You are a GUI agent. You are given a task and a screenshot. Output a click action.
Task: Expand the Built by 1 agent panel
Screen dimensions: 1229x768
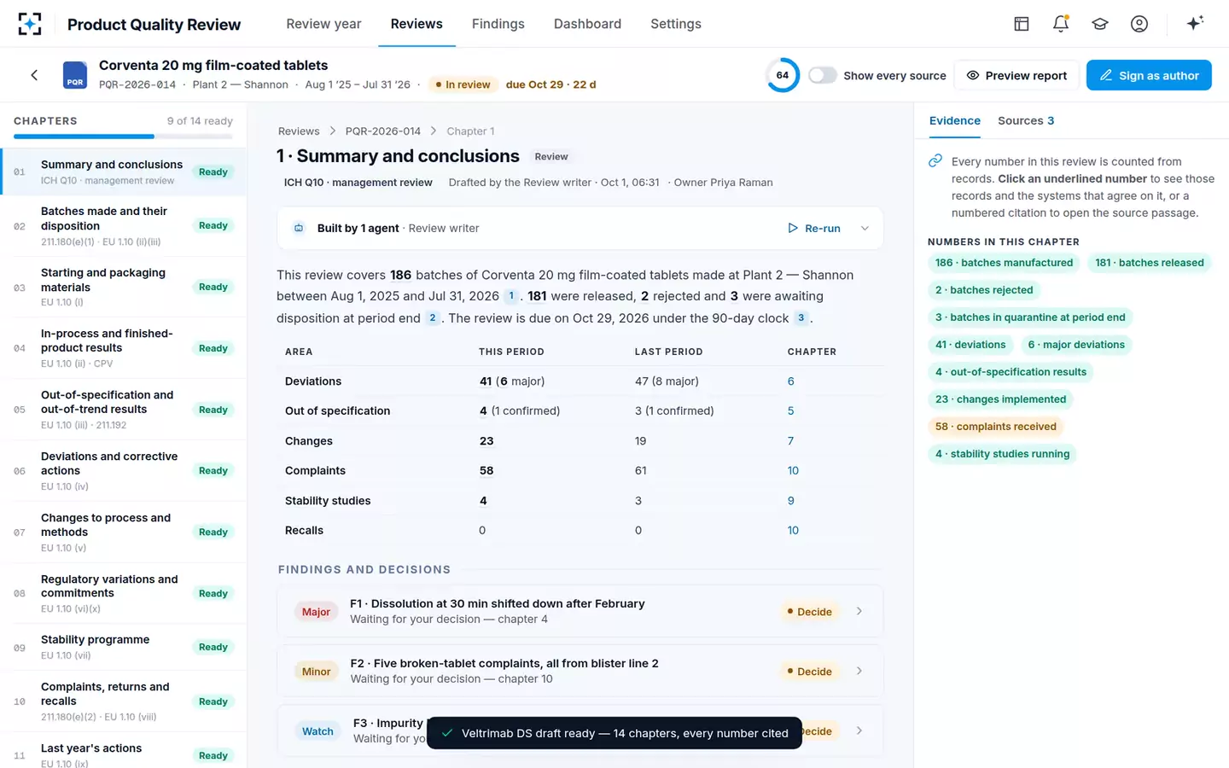[865, 228]
